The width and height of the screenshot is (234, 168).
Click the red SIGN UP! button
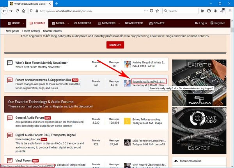(115, 45)
